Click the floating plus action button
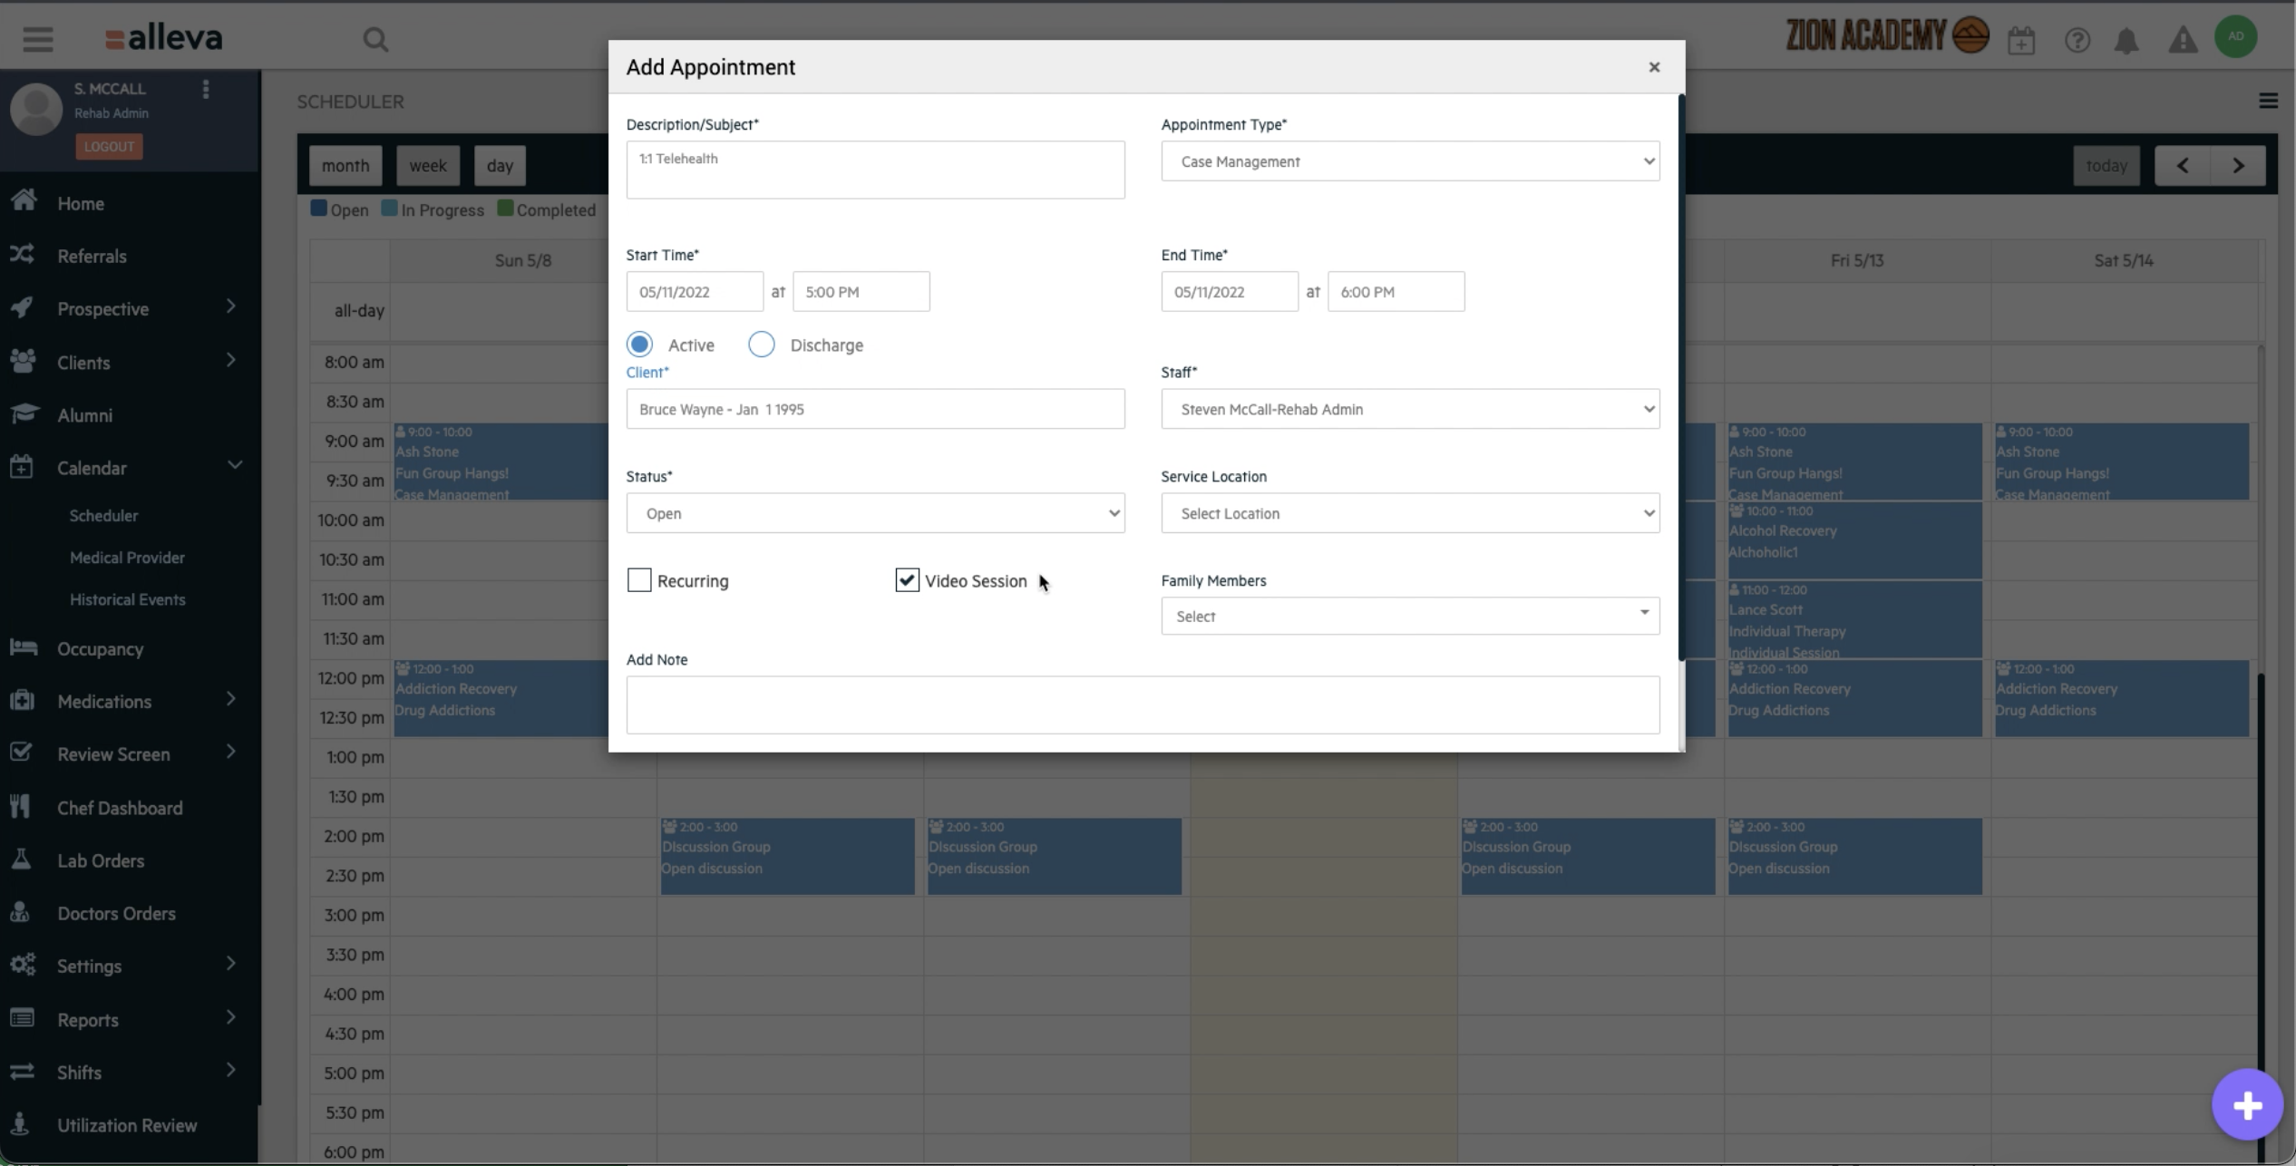The image size is (2296, 1166). pos(2246,1103)
